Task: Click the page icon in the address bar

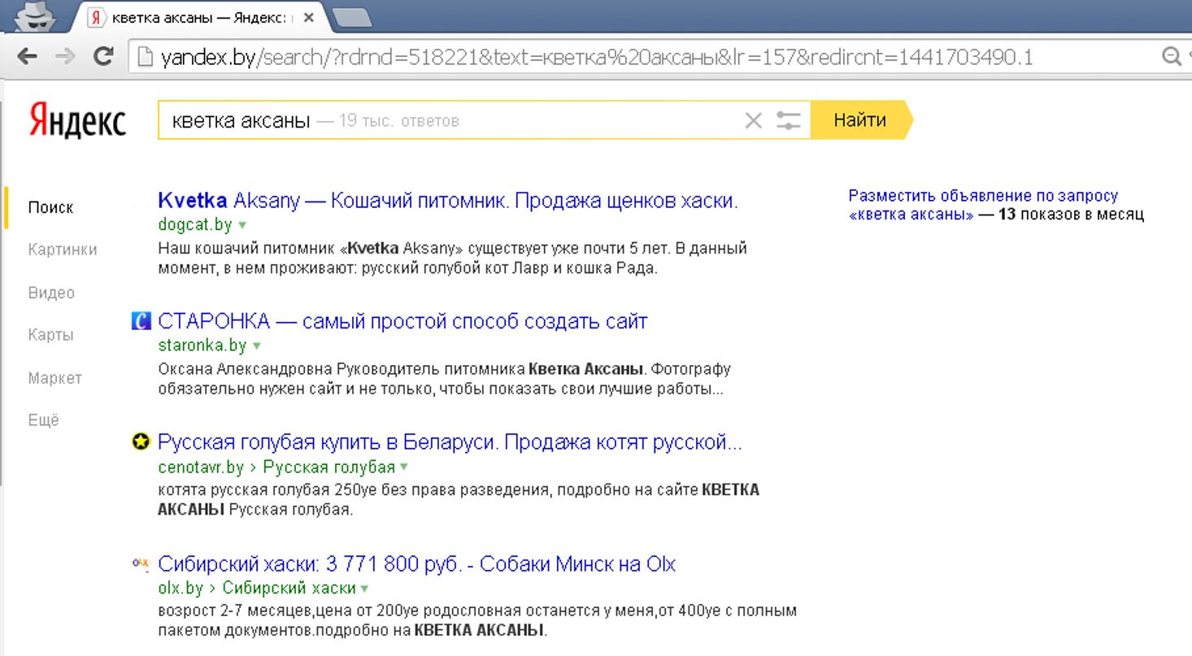Action: (146, 57)
